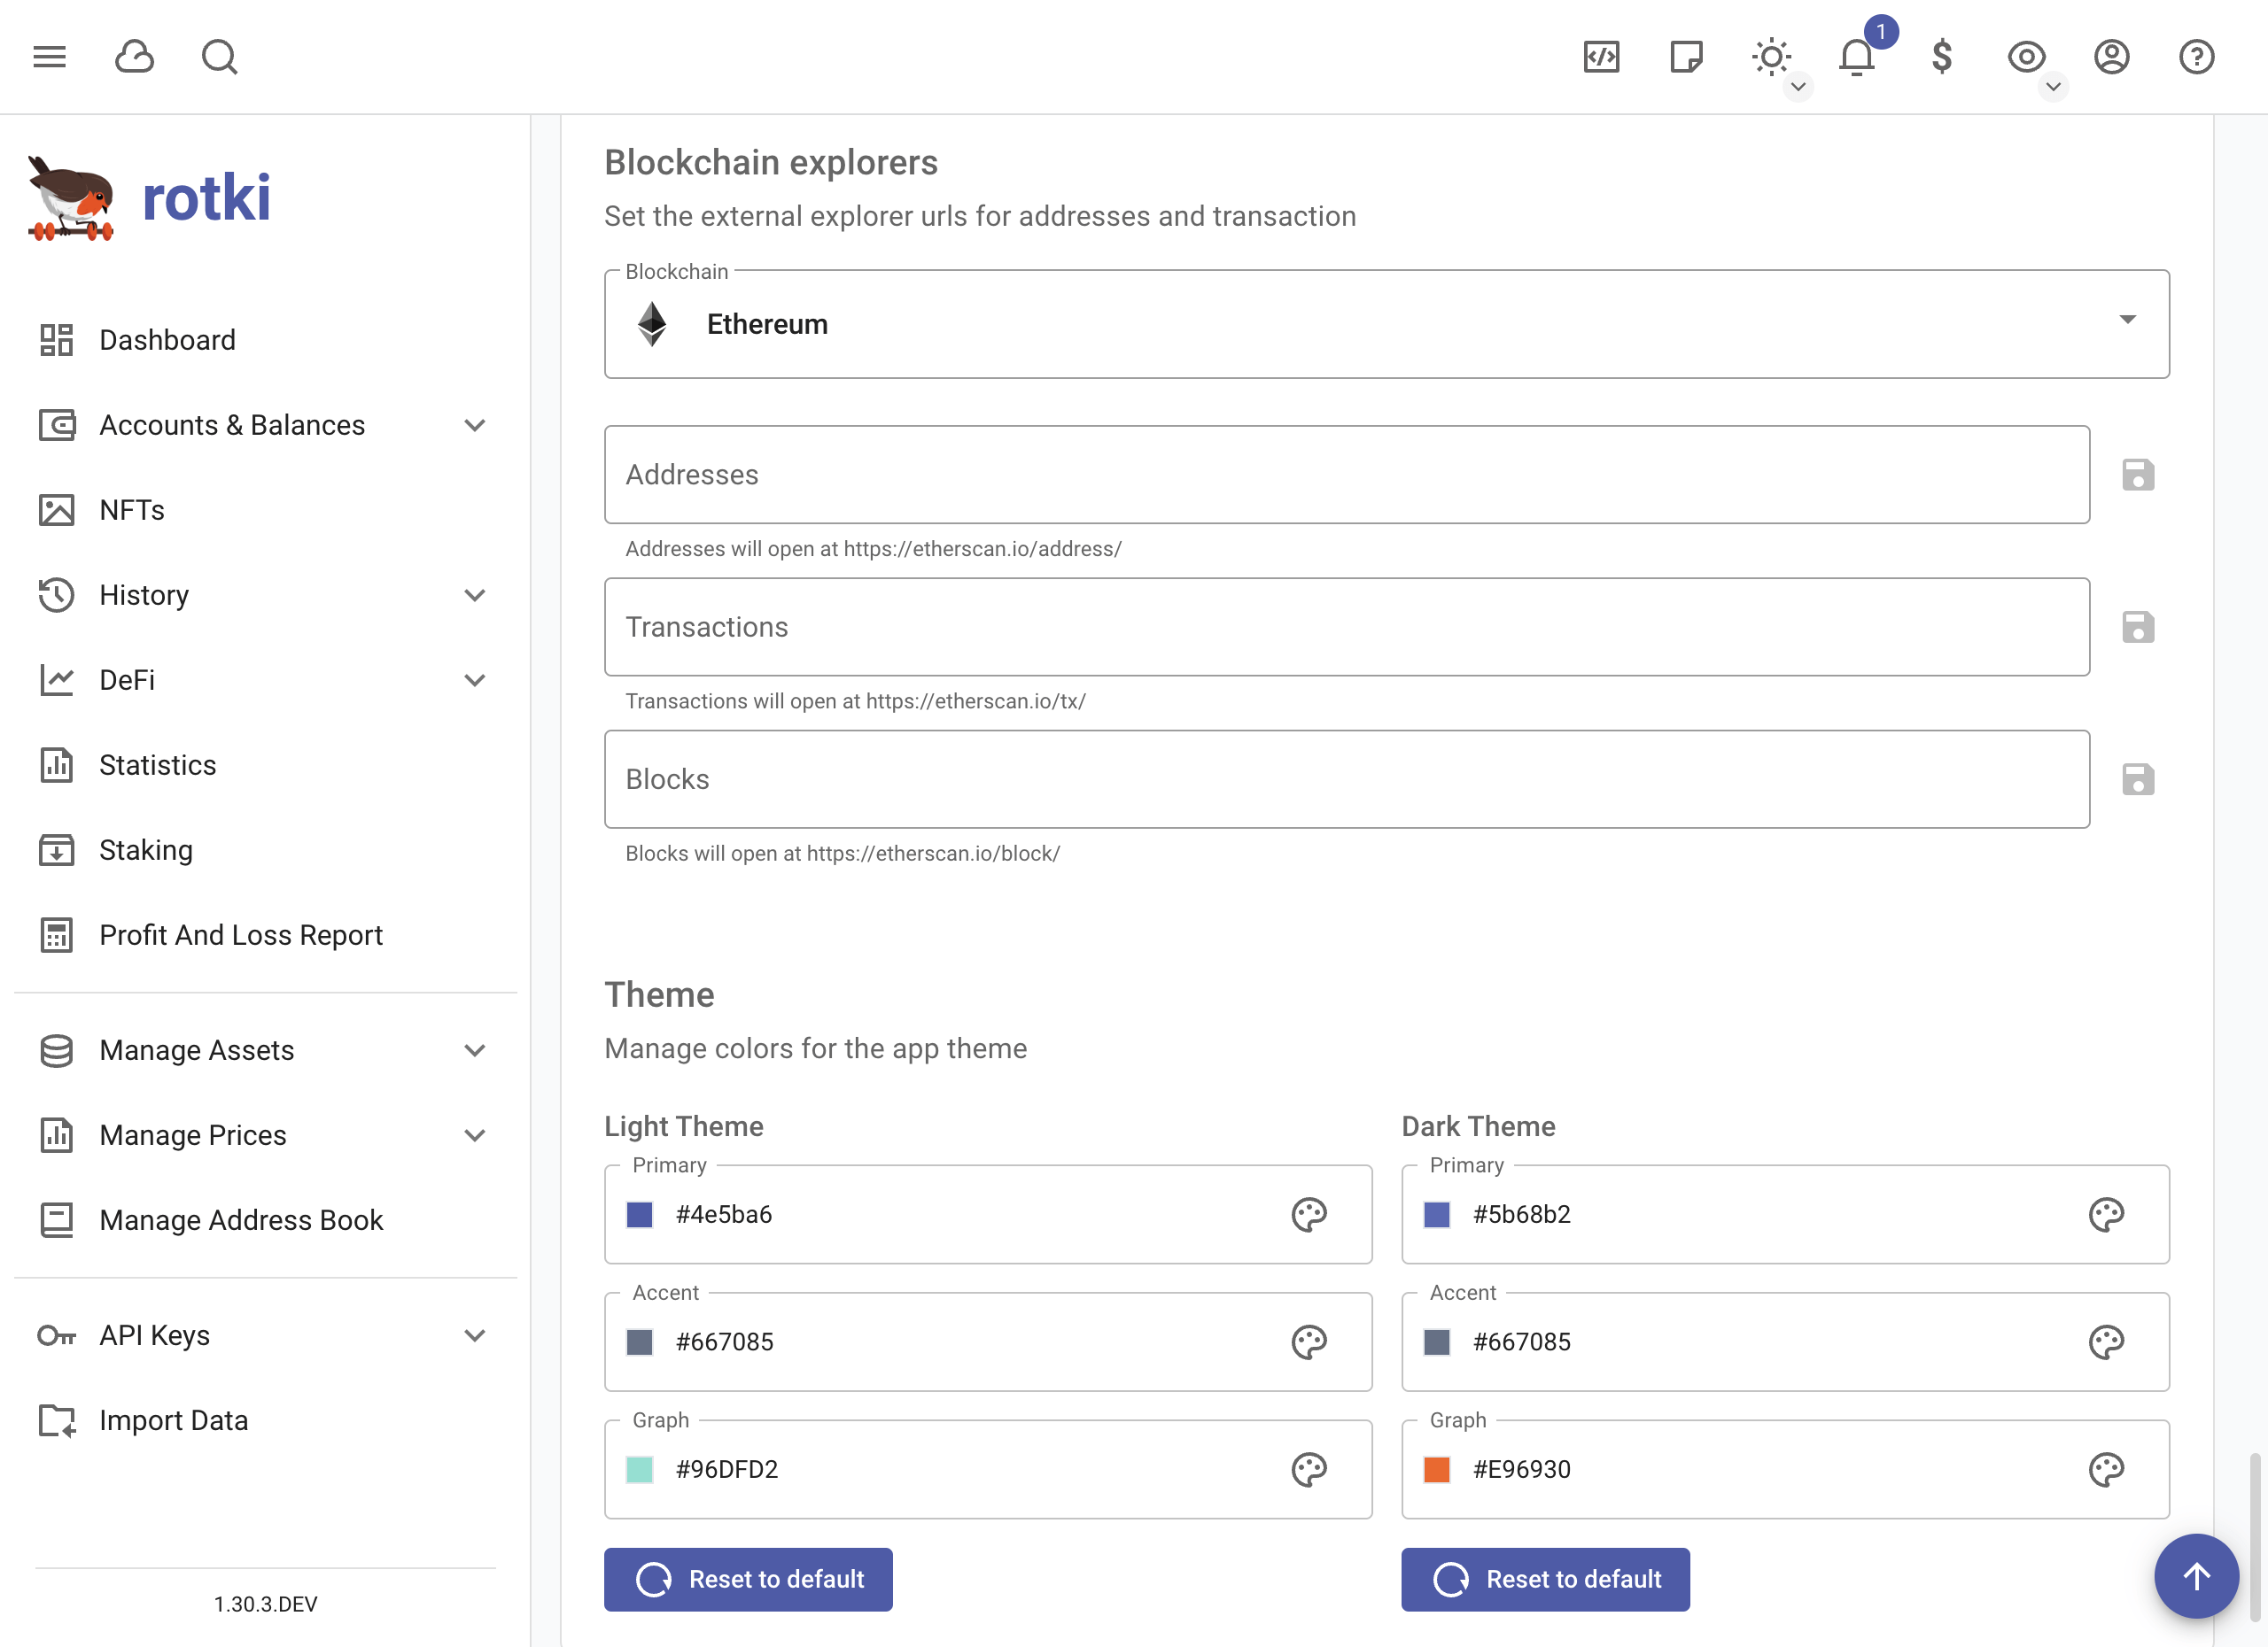Open the color palette for Dark Theme Graph
Image resolution: width=2268 pixels, height=1647 pixels.
pyautogui.click(x=2106, y=1469)
